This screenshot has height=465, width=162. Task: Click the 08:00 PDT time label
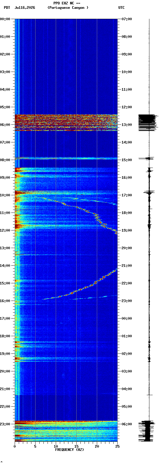(5, 160)
